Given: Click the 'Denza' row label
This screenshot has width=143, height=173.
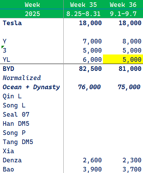Looking at the screenshot, I should point(12,160).
